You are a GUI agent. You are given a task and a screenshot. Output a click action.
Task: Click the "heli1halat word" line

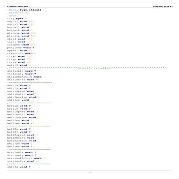point(23,114)
